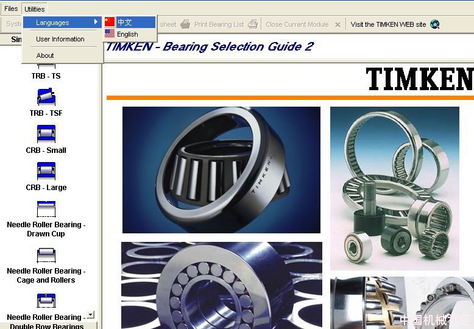Viewport: 474px width, 329px height.
Task: Open the About menu entry
Action: [45, 55]
